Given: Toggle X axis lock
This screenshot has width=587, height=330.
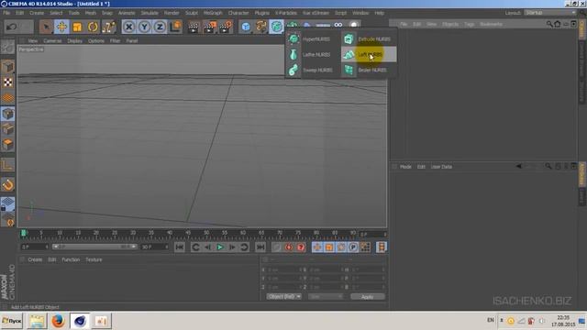Looking at the screenshot, I should tap(128, 27).
